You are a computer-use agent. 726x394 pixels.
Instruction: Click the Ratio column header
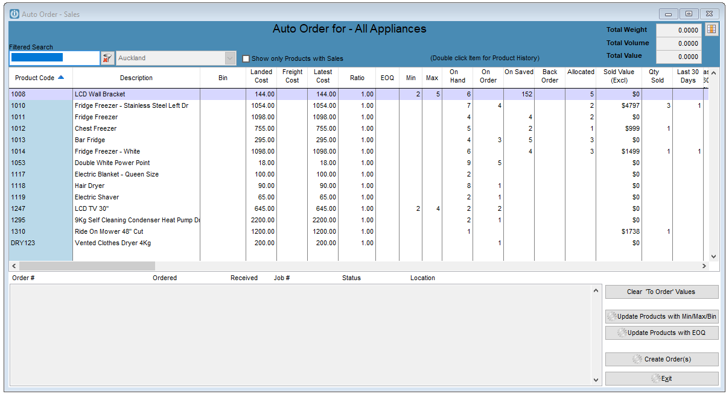coord(357,78)
